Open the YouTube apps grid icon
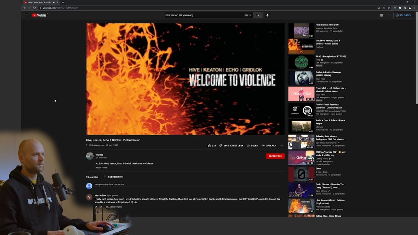Screen dimensions: 418x235 point(381,15)
